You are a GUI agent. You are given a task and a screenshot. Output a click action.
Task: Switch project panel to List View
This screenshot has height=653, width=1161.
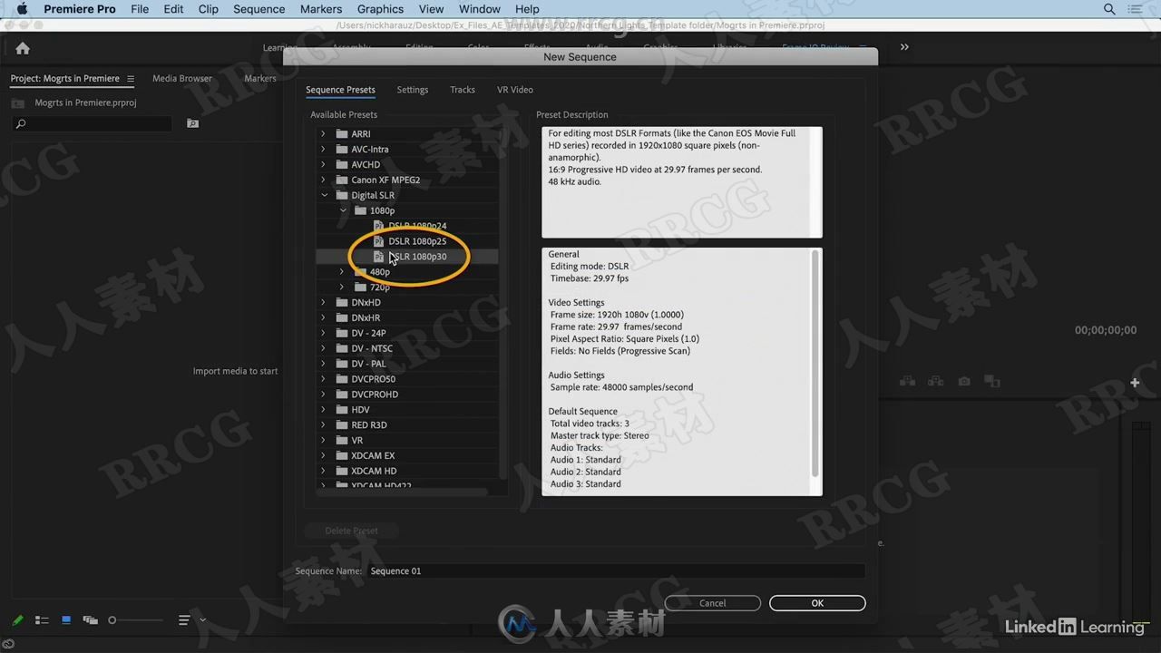click(42, 620)
